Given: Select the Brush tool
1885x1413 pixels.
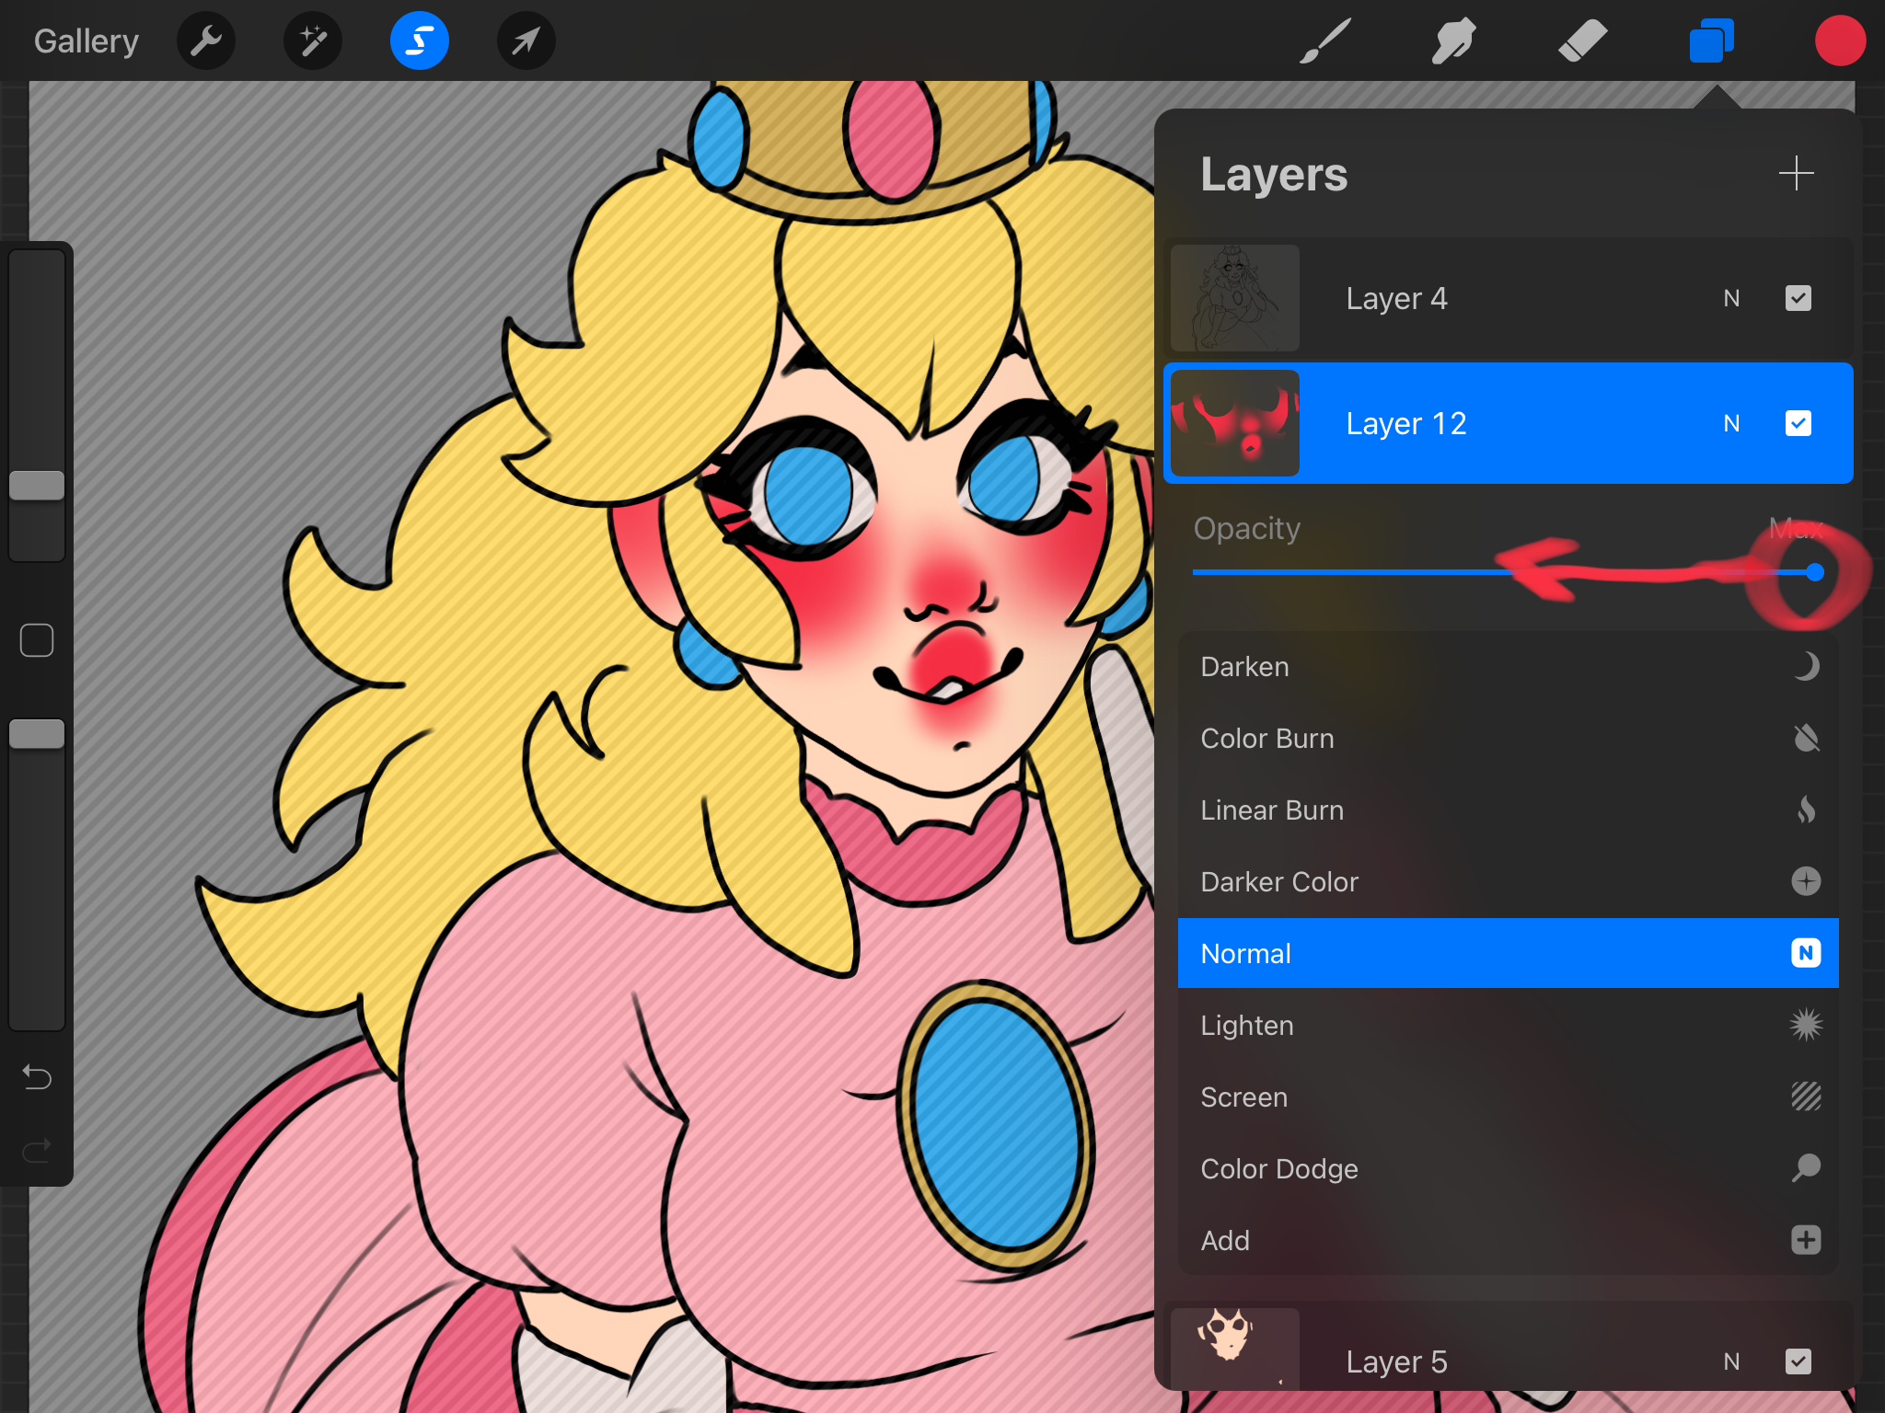Looking at the screenshot, I should [1325, 41].
